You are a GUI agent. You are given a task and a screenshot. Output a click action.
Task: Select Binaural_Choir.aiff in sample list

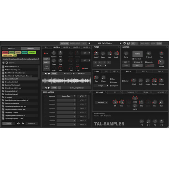pyautogui.click(x=20, y=79)
